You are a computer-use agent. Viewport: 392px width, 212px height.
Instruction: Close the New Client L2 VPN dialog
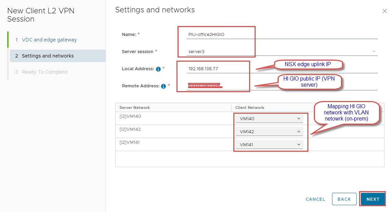(384, 11)
